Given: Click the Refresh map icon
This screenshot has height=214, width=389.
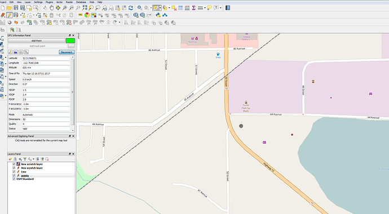Looking at the screenshot, I should tap(131, 8).
